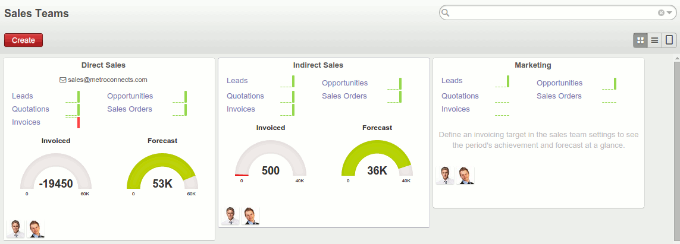Click the Create button
The image size is (680, 244).
click(x=23, y=40)
